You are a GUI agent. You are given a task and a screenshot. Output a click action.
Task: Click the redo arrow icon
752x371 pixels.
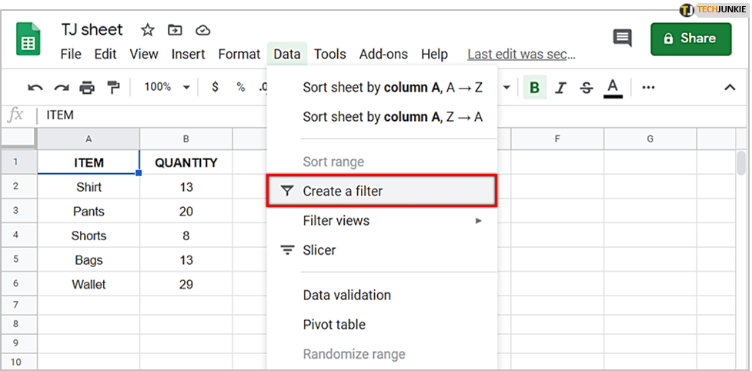click(62, 88)
